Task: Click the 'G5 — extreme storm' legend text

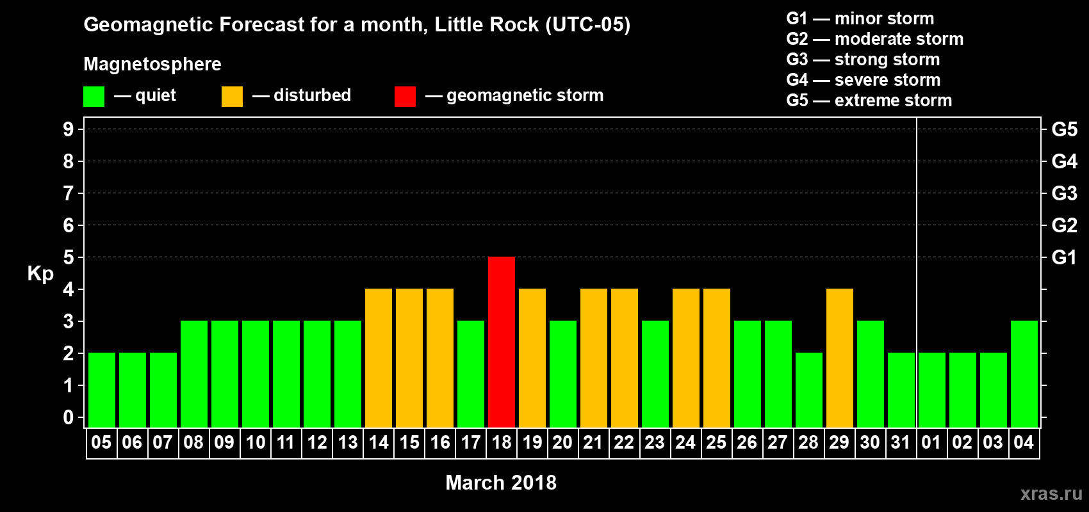Action: pos(869,100)
